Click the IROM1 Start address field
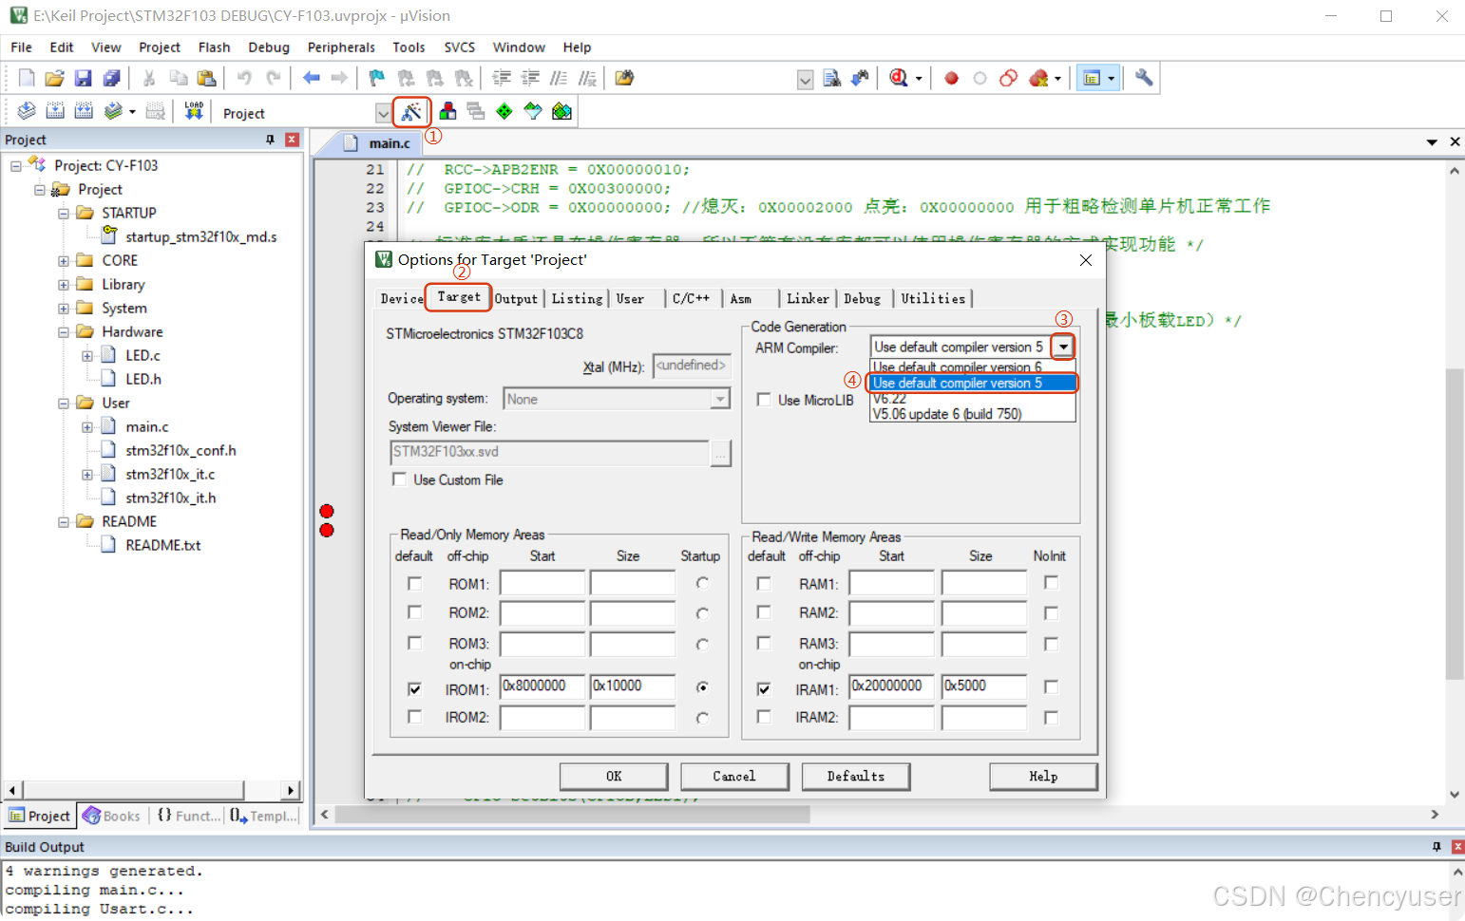This screenshot has width=1465, height=921. [542, 686]
